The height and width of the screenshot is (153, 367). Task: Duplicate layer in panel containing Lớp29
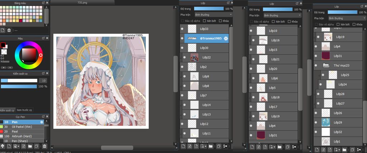coord(352,149)
